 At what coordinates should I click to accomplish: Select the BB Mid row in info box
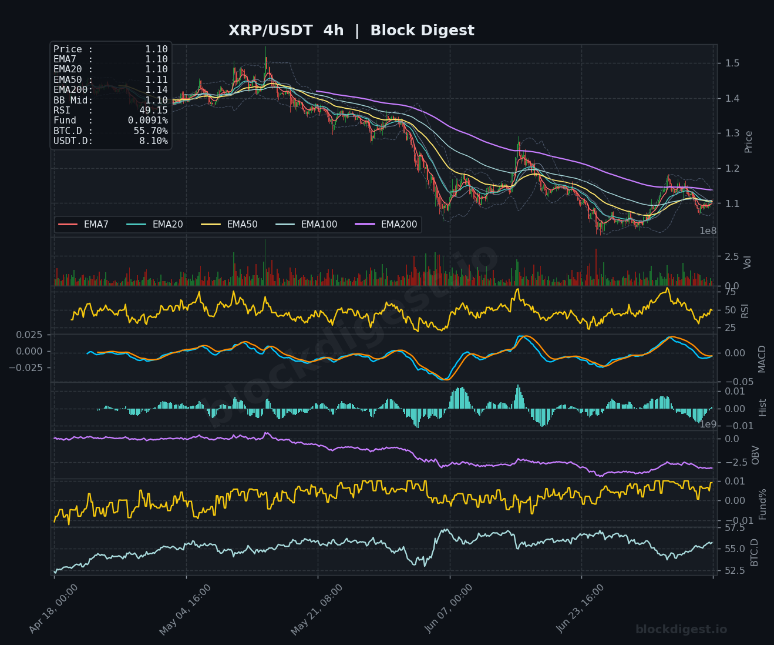click(110, 101)
